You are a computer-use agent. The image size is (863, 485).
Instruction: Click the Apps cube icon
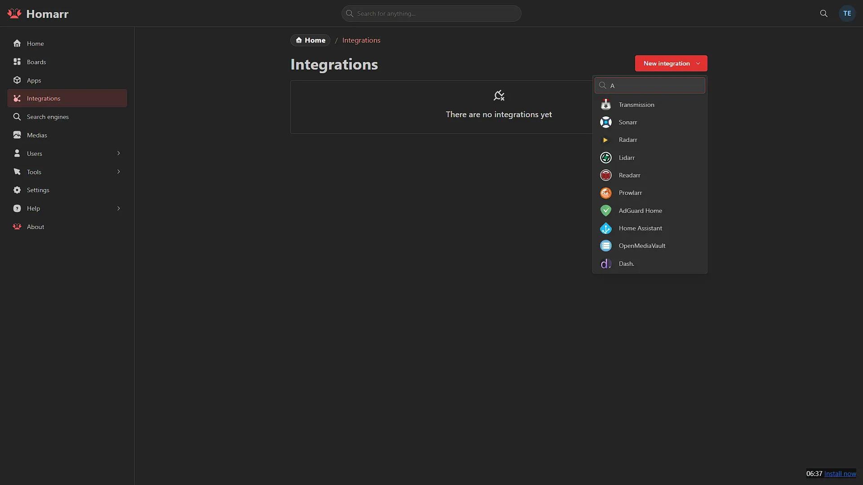click(17, 80)
